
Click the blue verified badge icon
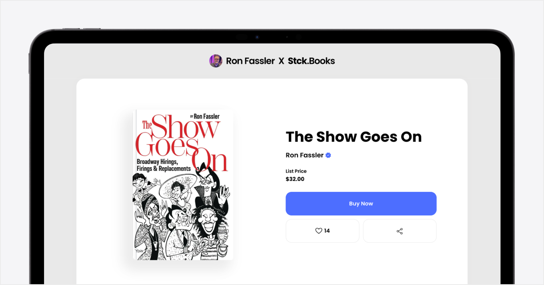coord(328,155)
